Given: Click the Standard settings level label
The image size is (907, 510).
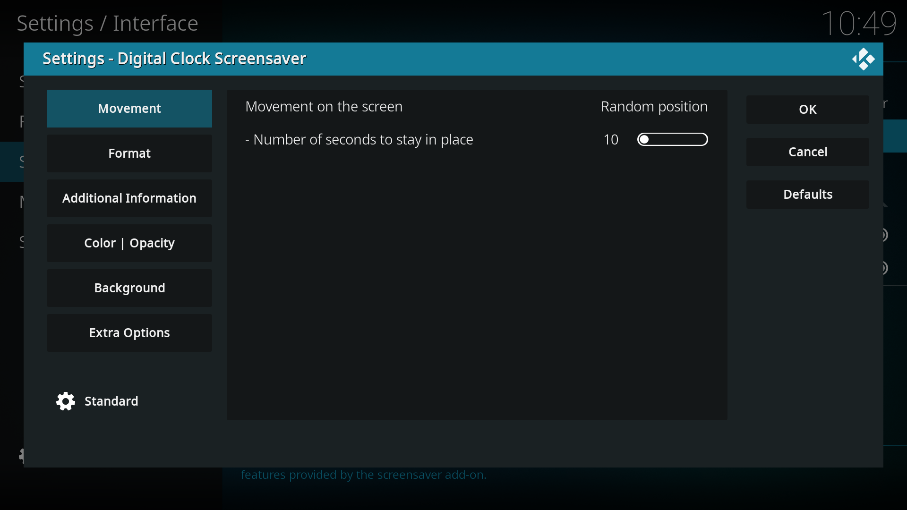Looking at the screenshot, I should point(111,401).
